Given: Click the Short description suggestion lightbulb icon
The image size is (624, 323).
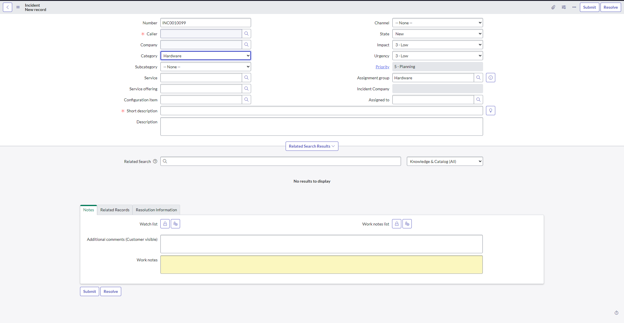Looking at the screenshot, I should [490, 111].
